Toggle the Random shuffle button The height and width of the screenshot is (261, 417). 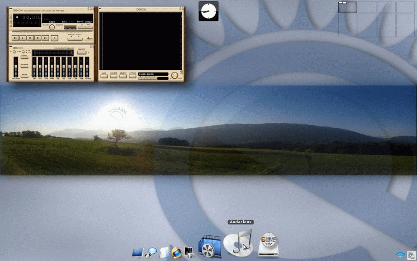click(x=71, y=39)
